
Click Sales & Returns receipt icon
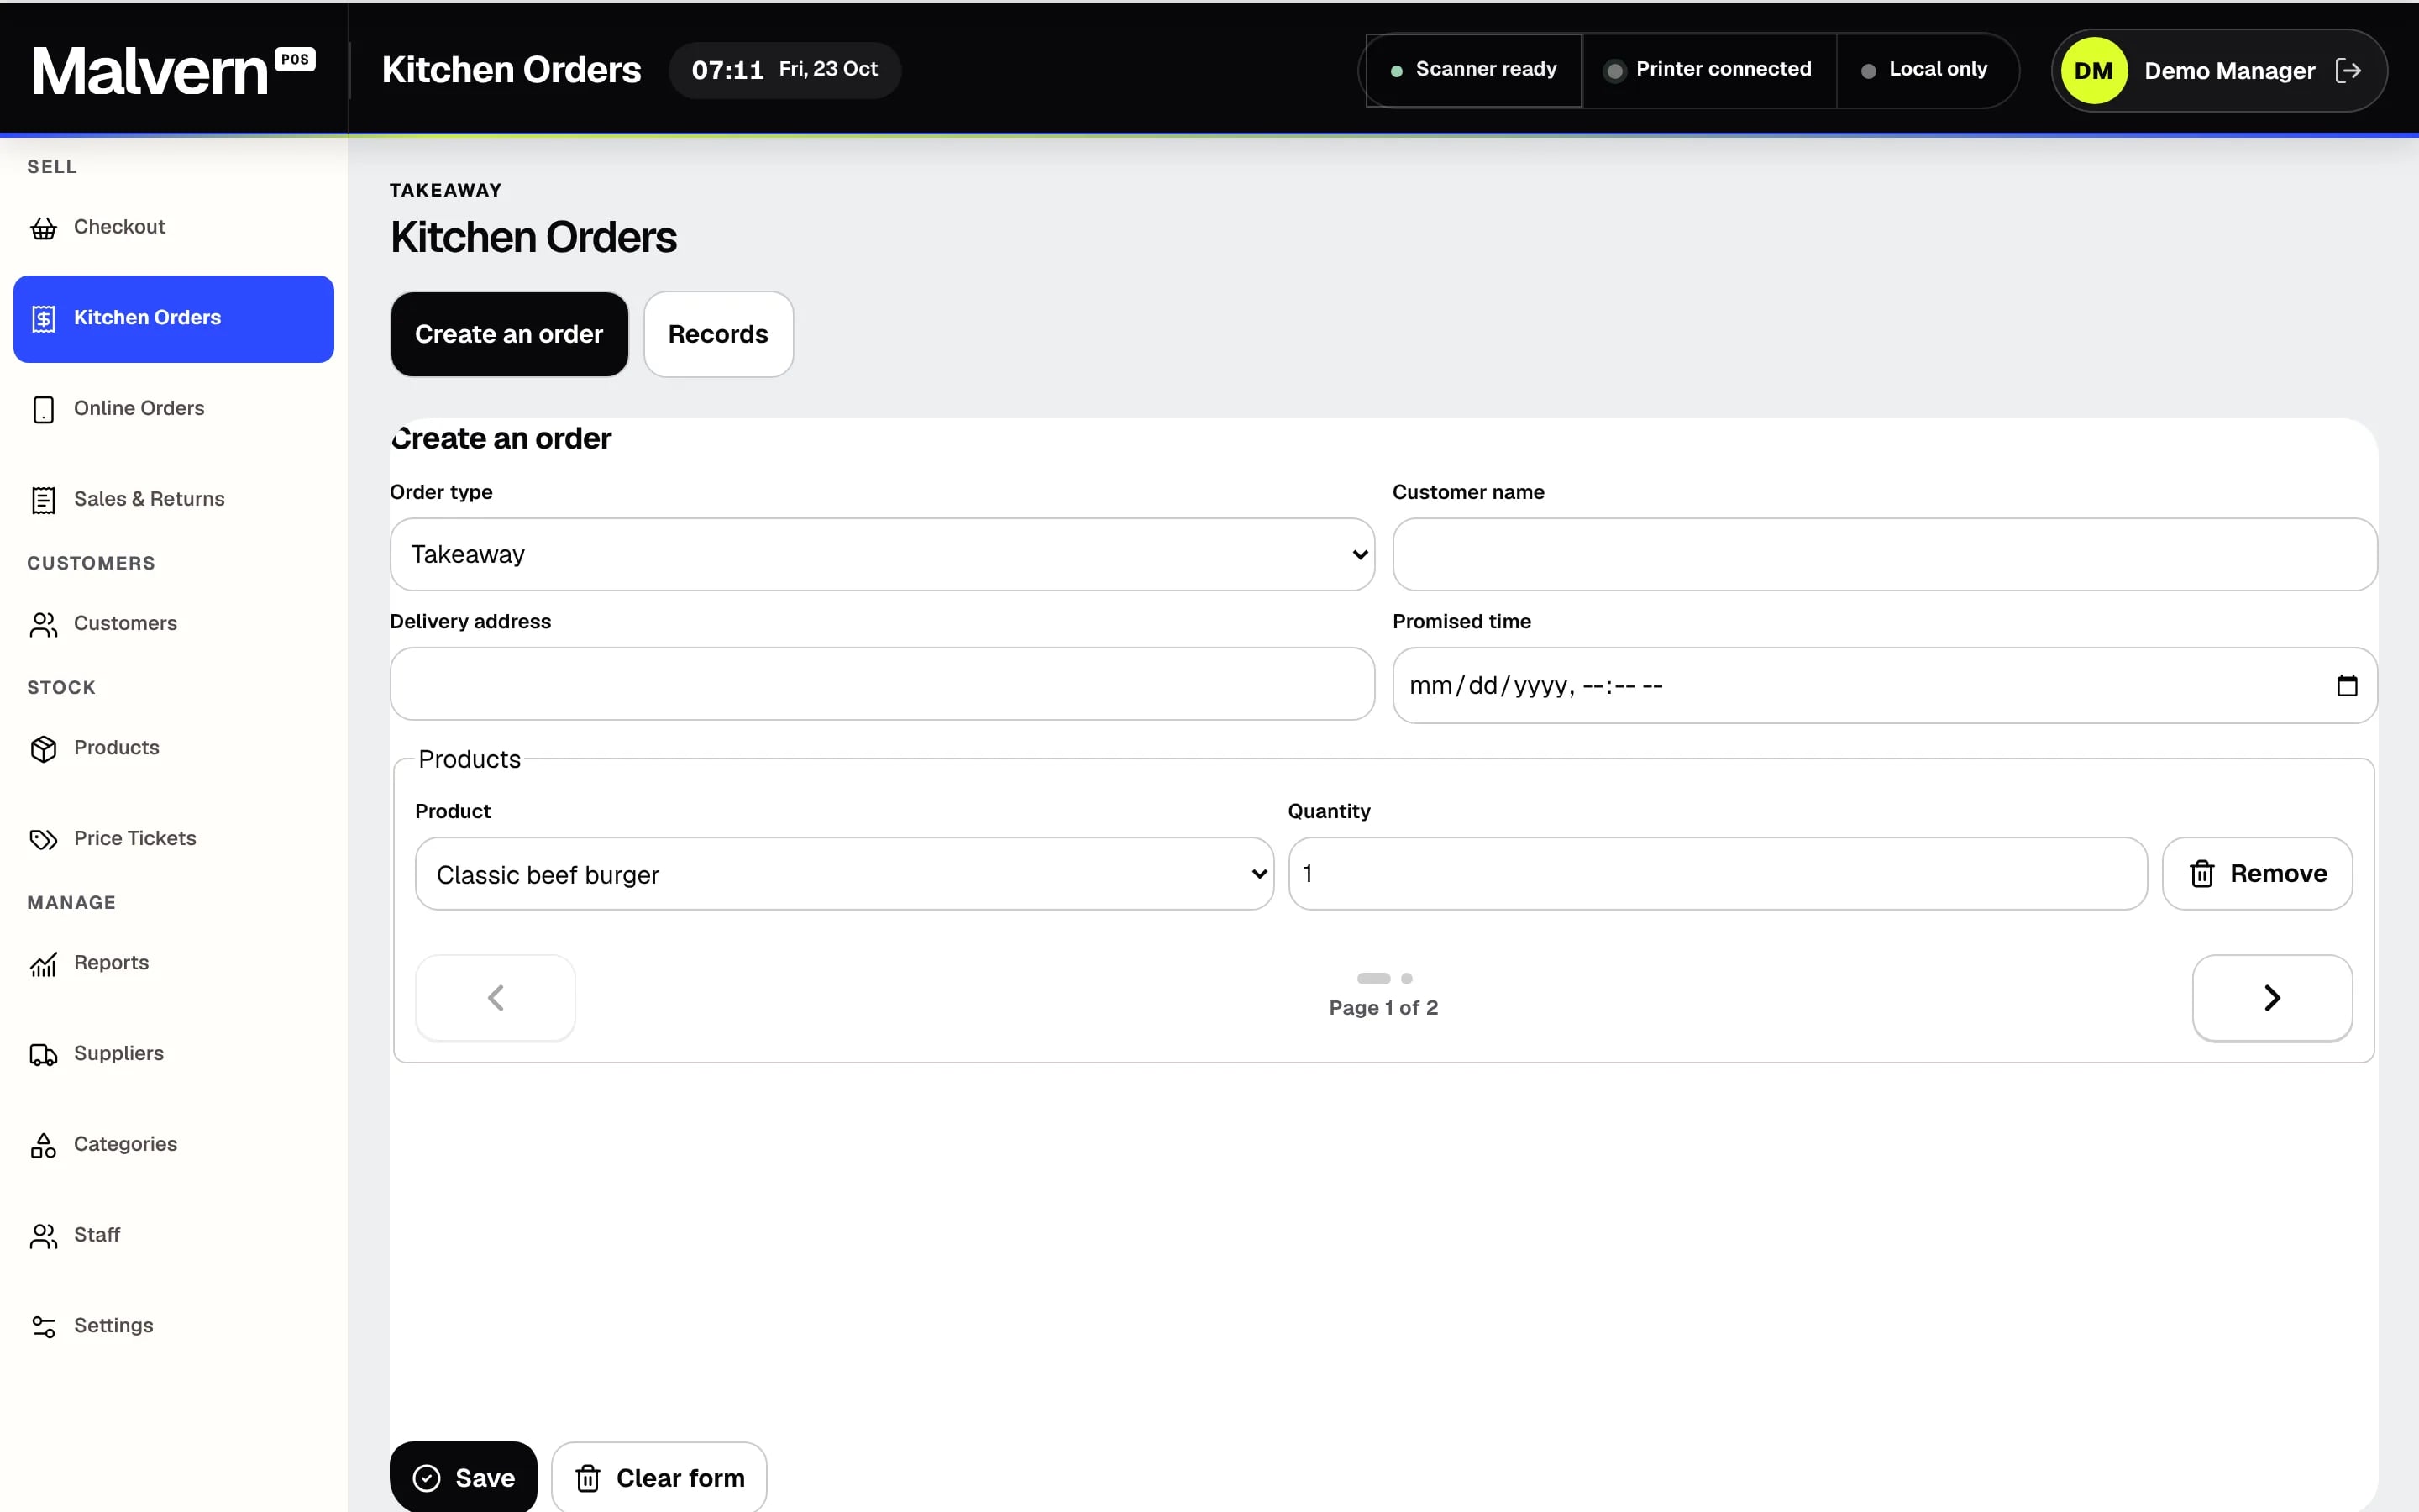click(x=43, y=500)
